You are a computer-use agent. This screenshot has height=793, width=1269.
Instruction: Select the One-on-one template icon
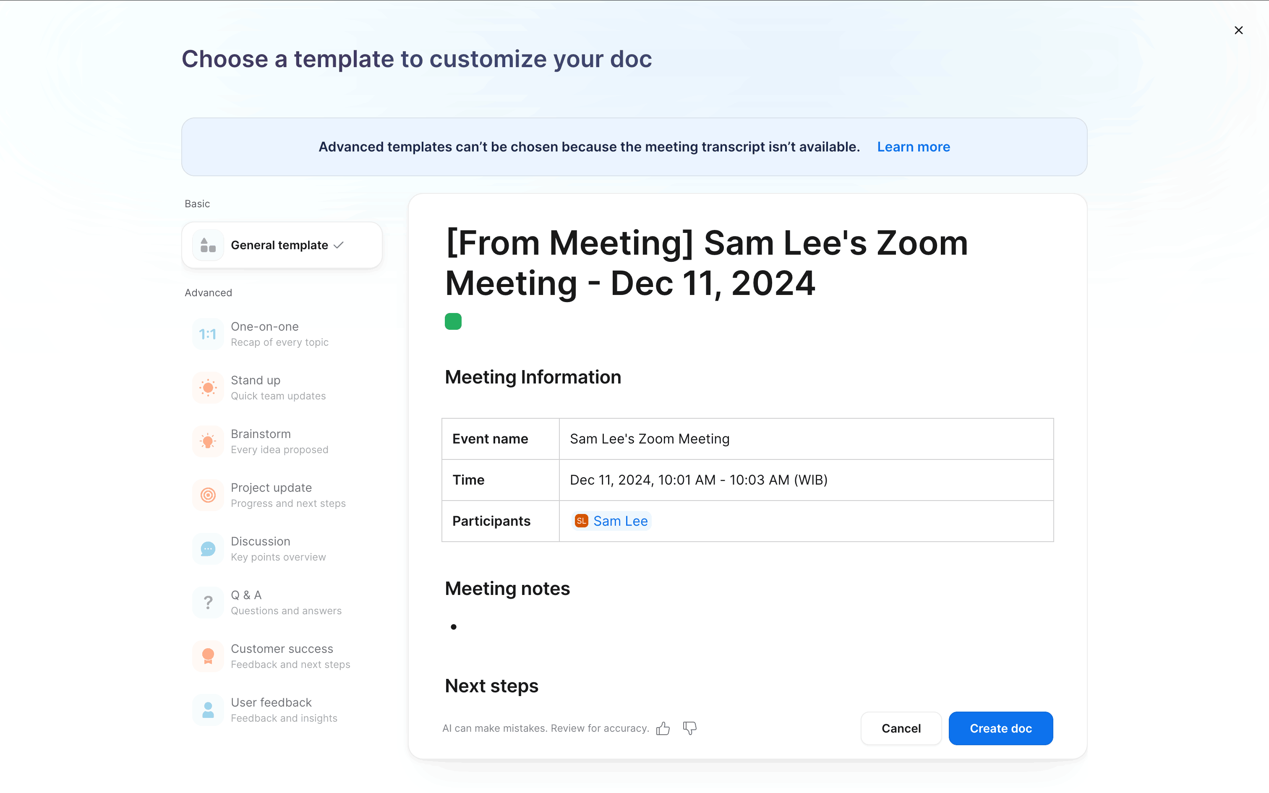(x=208, y=334)
